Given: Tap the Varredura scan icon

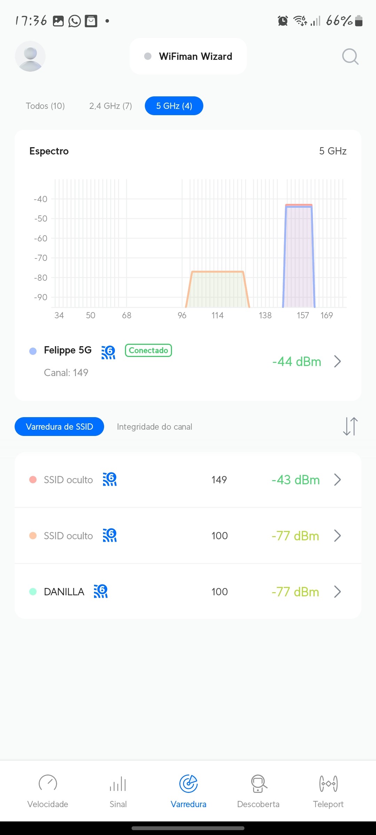Looking at the screenshot, I should point(188,784).
